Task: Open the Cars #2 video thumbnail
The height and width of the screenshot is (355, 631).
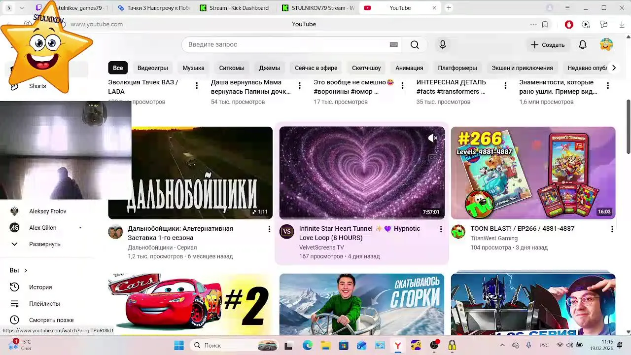Action: pos(190,304)
